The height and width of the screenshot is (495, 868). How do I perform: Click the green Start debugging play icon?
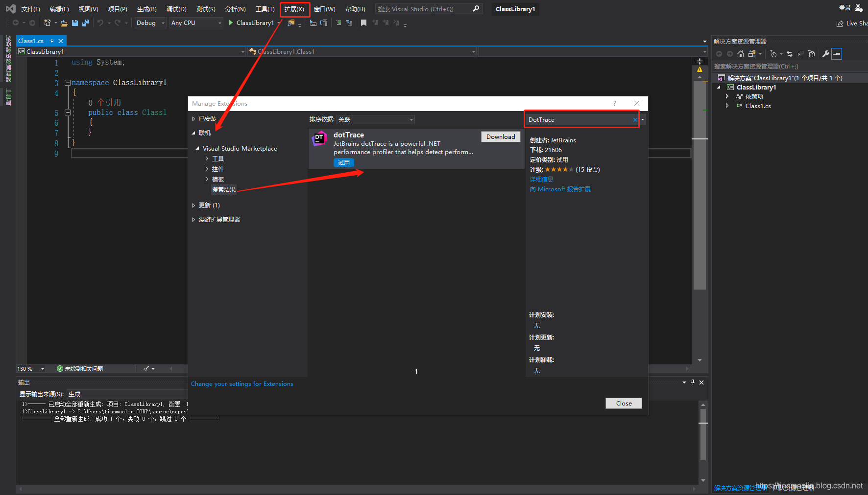tap(231, 23)
